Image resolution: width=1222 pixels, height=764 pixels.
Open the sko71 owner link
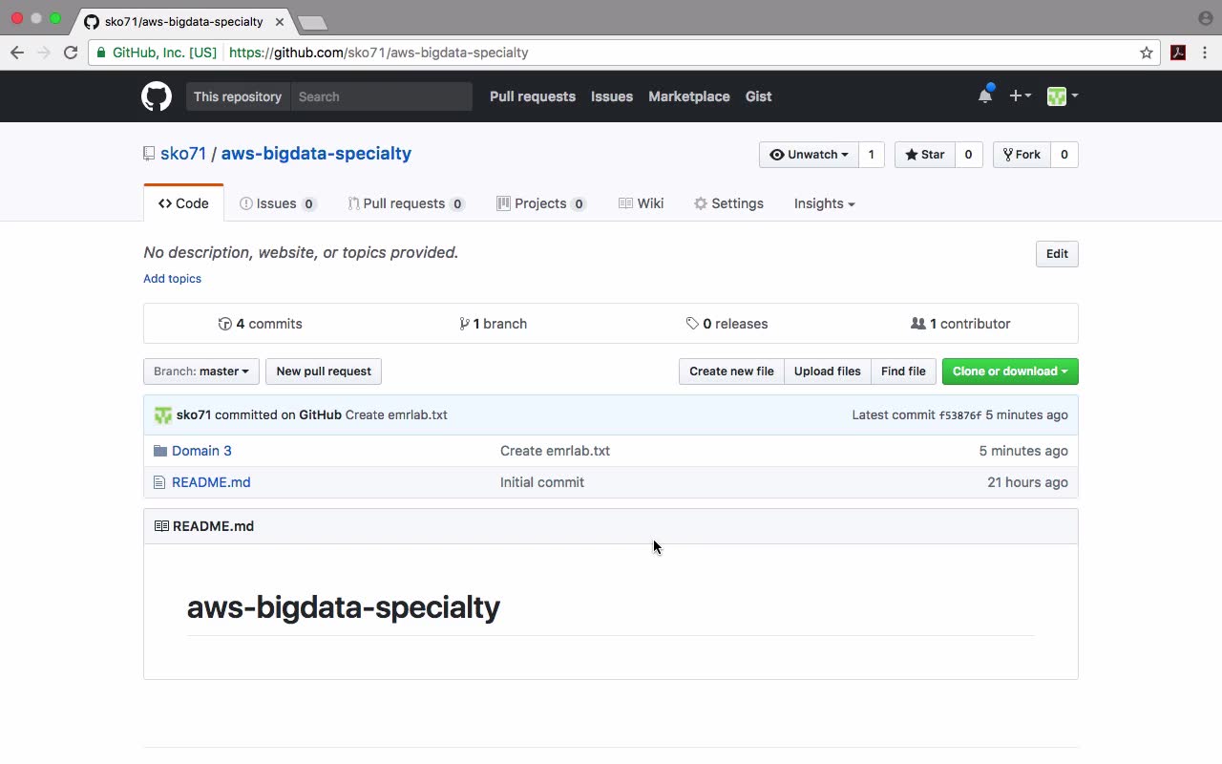pyautogui.click(x=183, y=154)
